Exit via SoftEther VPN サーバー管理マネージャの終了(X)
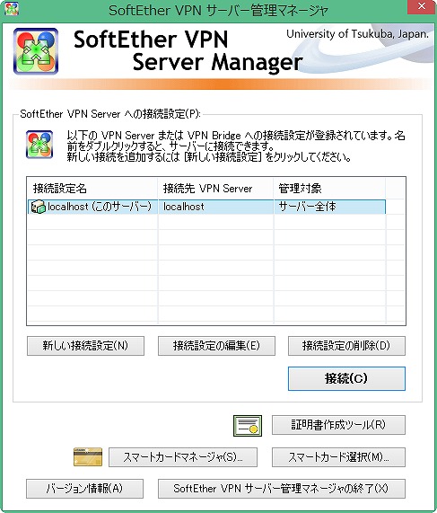Image resolution: width=437 pixels, height=513 pixels. point(282,489)
